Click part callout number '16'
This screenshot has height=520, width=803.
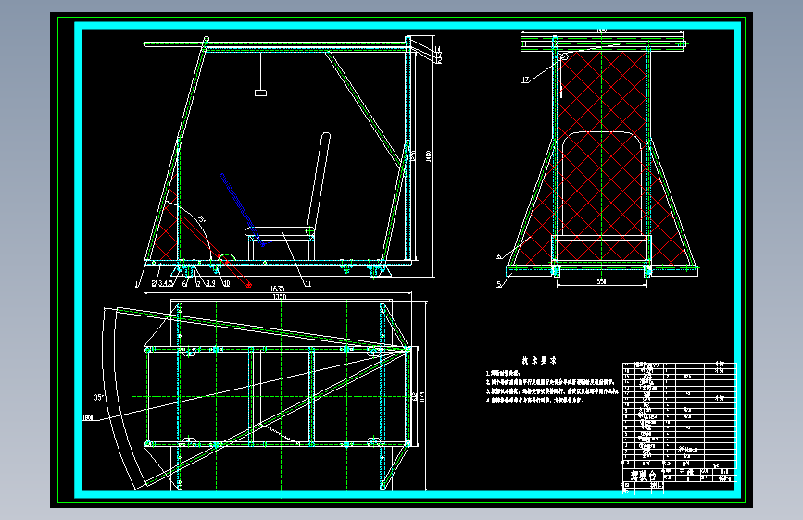(498, 256)
